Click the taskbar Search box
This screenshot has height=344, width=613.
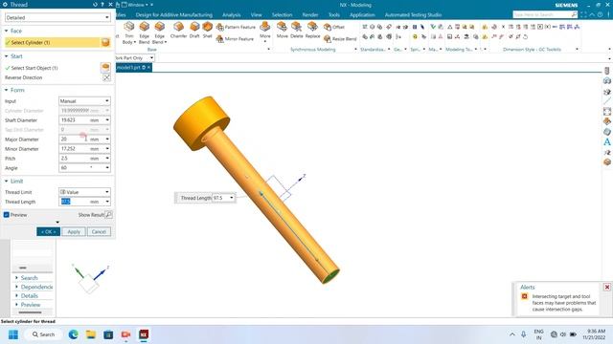click(x=43, y=334)
